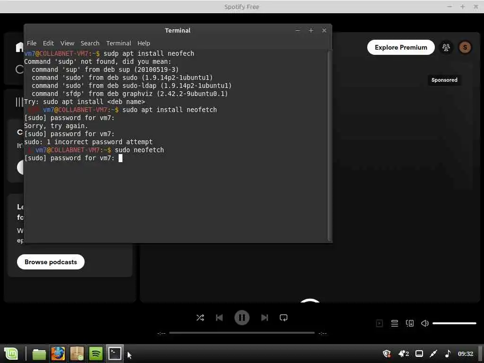The image size is (484, 363).
Task: Click the Spotify track progress bar
Action: pyautogui.click(x=242, y=333)
